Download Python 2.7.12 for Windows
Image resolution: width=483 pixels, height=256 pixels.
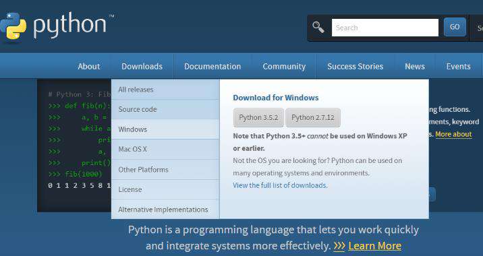(x=313, y=117)
